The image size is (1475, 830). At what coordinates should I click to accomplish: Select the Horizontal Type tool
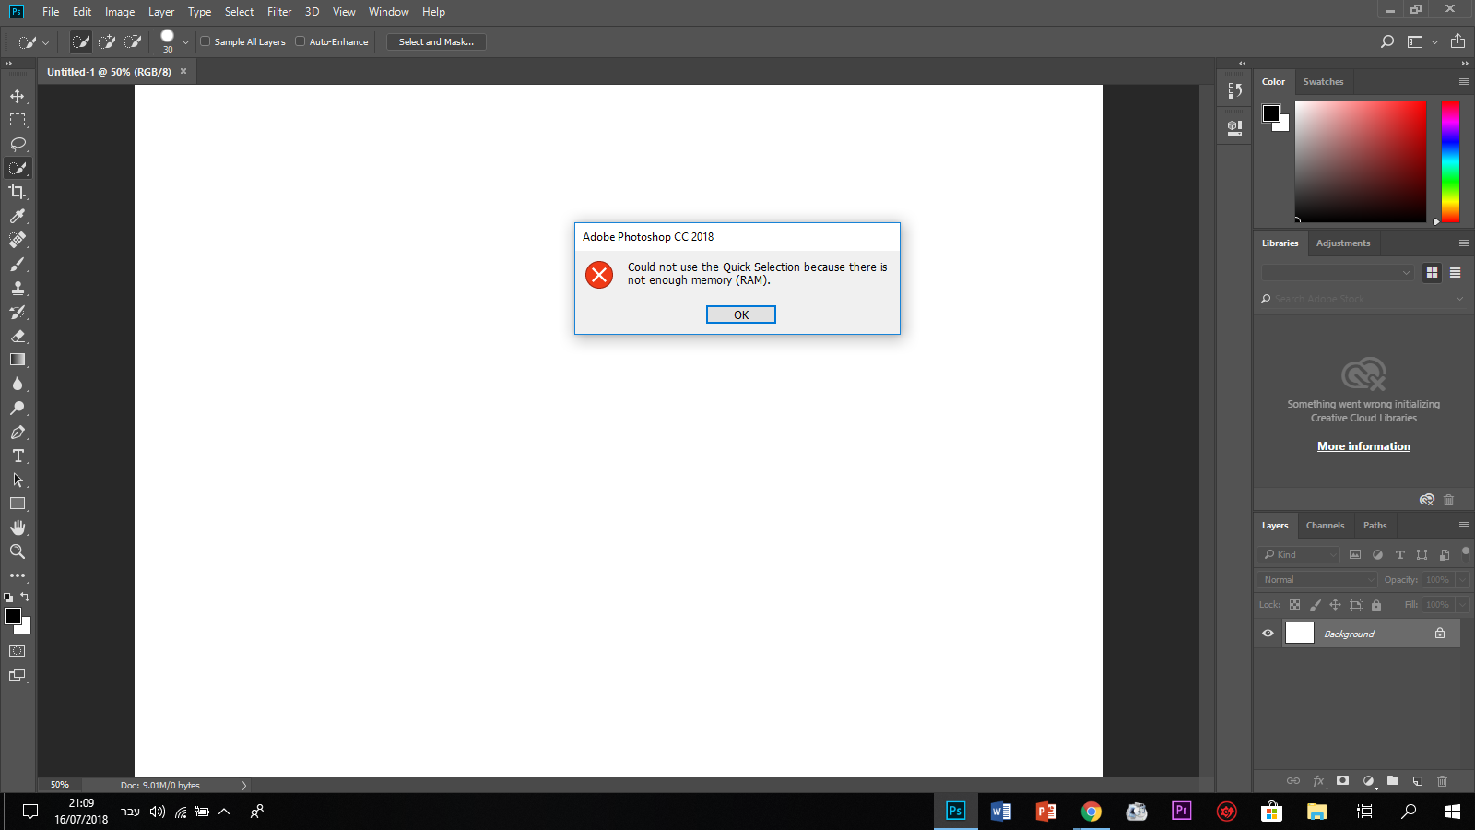(x=18, y=456)
